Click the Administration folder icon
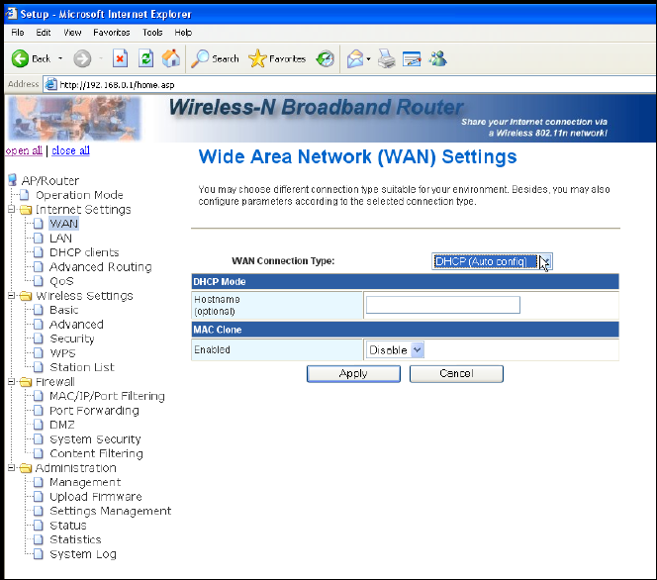The width and height of the screenshot is (657, 580). click(x=26, y=468)
